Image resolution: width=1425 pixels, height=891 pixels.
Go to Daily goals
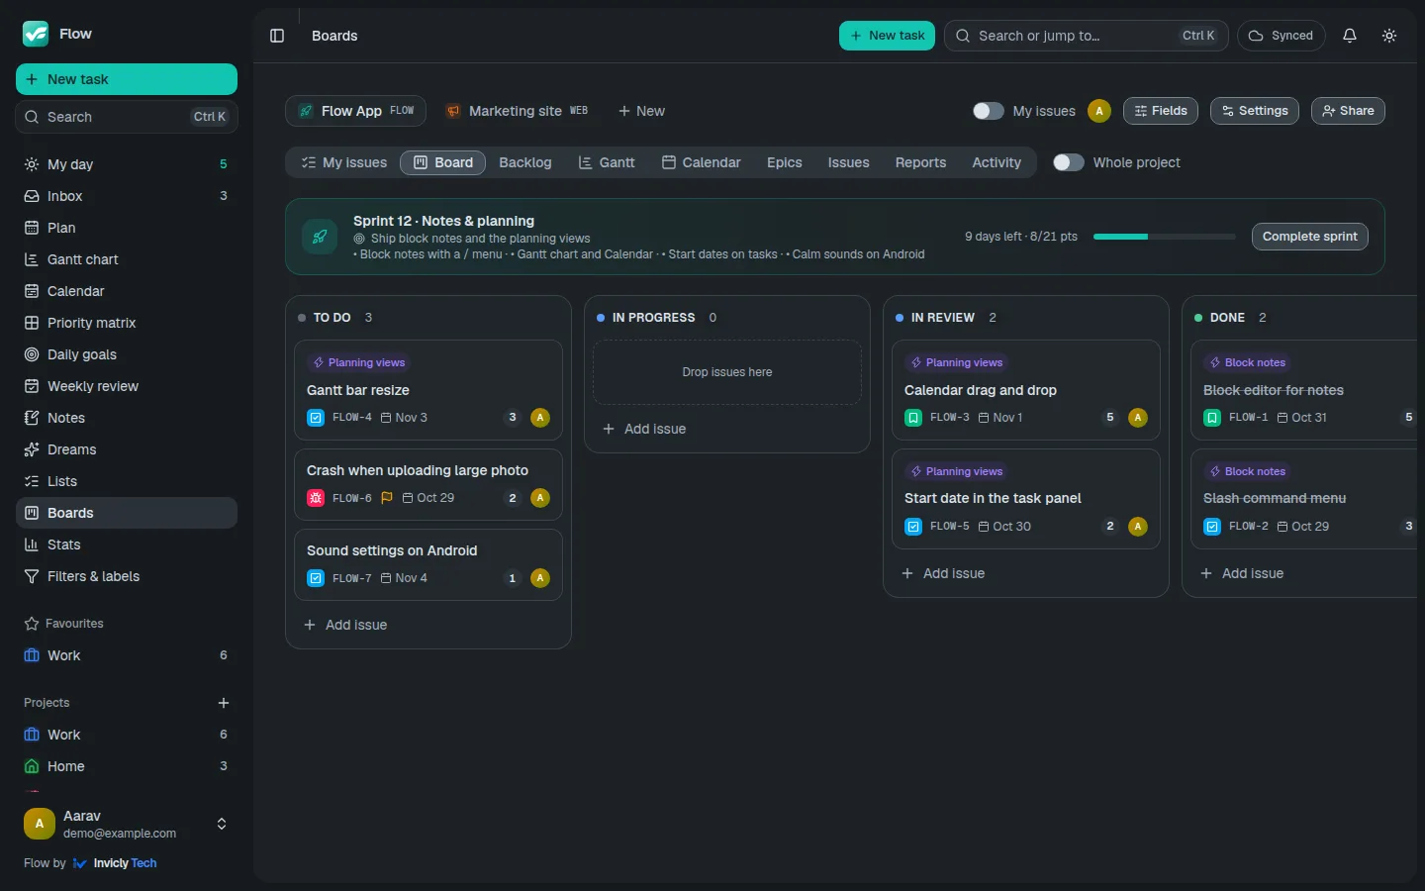[127, 354]
